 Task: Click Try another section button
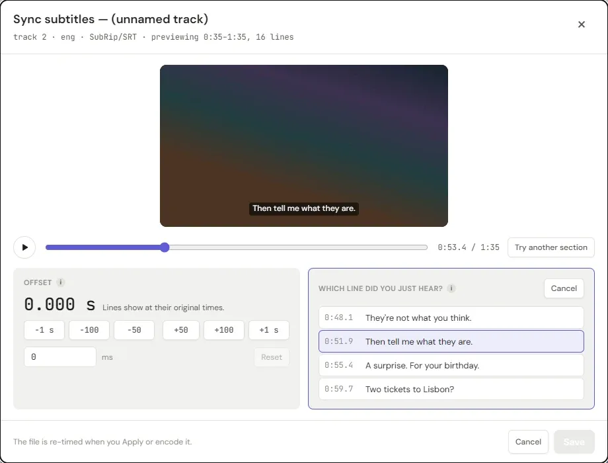pos(551,247)
